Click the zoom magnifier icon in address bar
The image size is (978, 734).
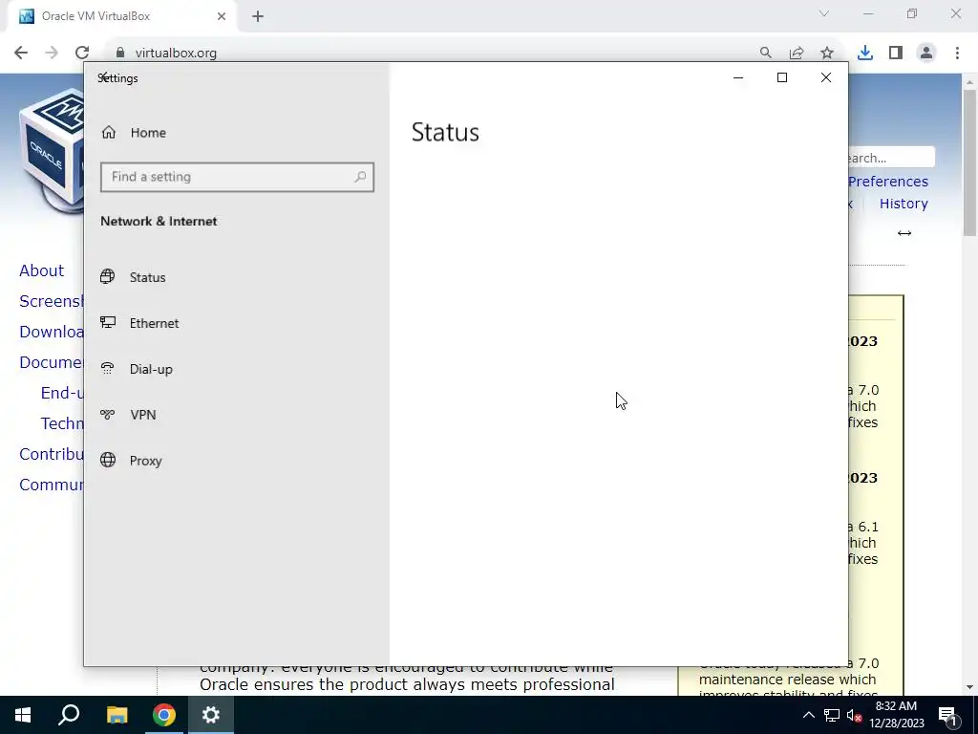765,53
